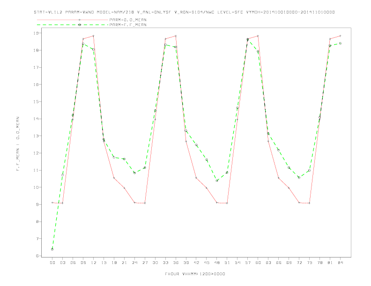Click x-axis forecast hour label 57
Viewport: 371px width, 286px height.
(x=248, y=263)
